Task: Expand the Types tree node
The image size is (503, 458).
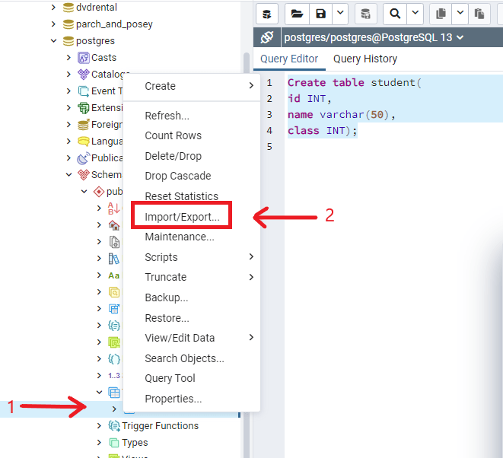Action: (x=99, y=443)
